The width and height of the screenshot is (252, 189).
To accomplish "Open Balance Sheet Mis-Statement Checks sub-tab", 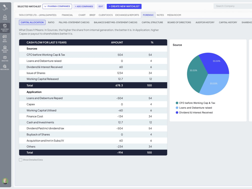I will tap(116, 22).
